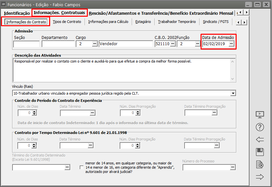Image resolution: width=272 pixels, height=187 pixels.
Task: Cancel edits with the document X icon
Action: 260,164
